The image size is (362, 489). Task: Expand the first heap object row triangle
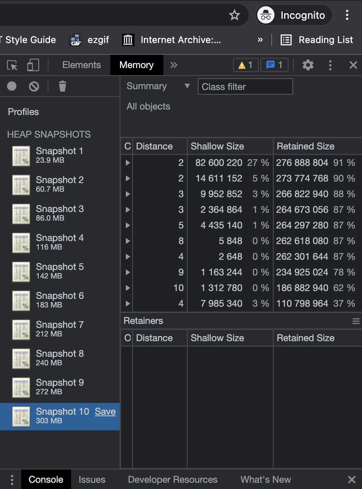click(x=127, y=163)
